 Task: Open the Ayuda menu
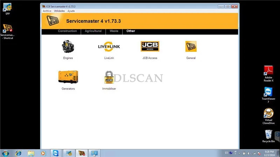tap(71, 11)
